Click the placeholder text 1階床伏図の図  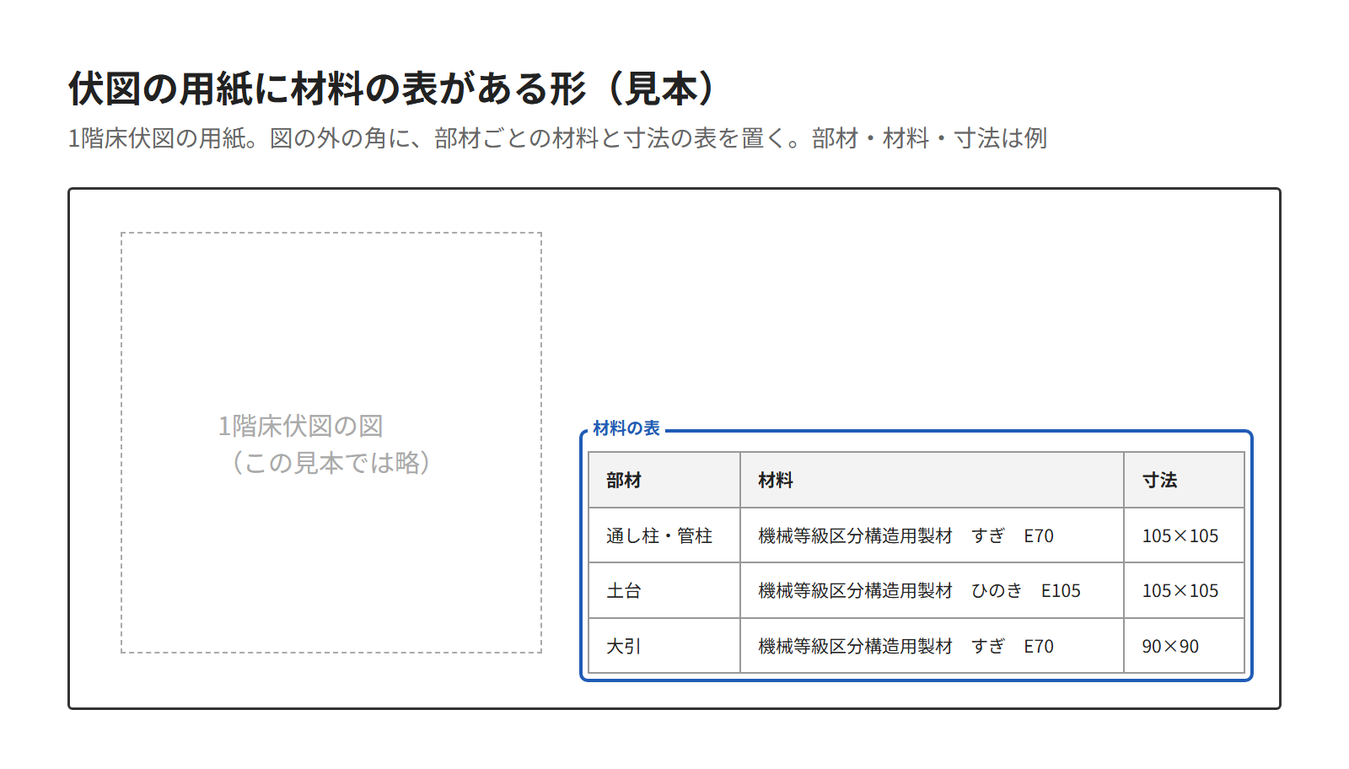(300, 426)
